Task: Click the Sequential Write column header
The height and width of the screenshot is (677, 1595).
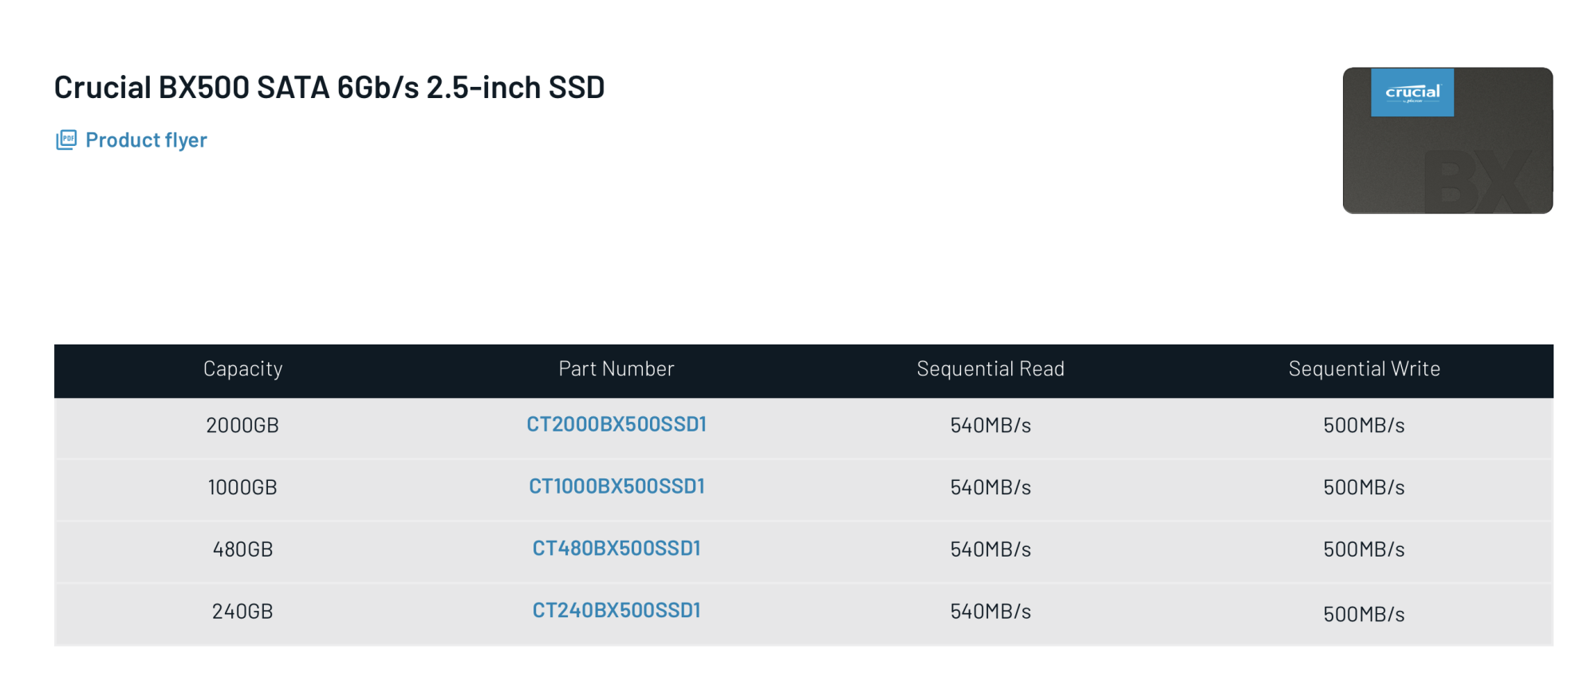Action: pos(1365,368)
